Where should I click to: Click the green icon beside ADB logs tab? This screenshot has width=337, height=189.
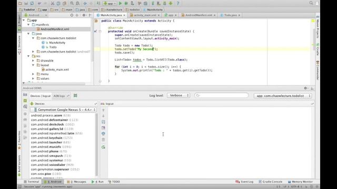click(x=75, y=96)
